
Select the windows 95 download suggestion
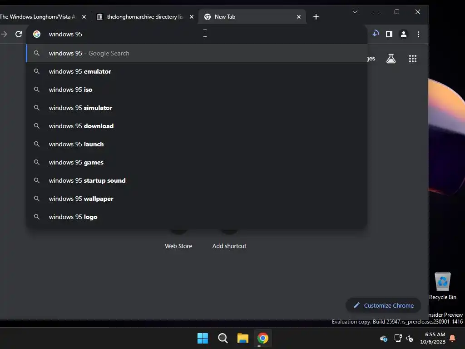point(197,126)
